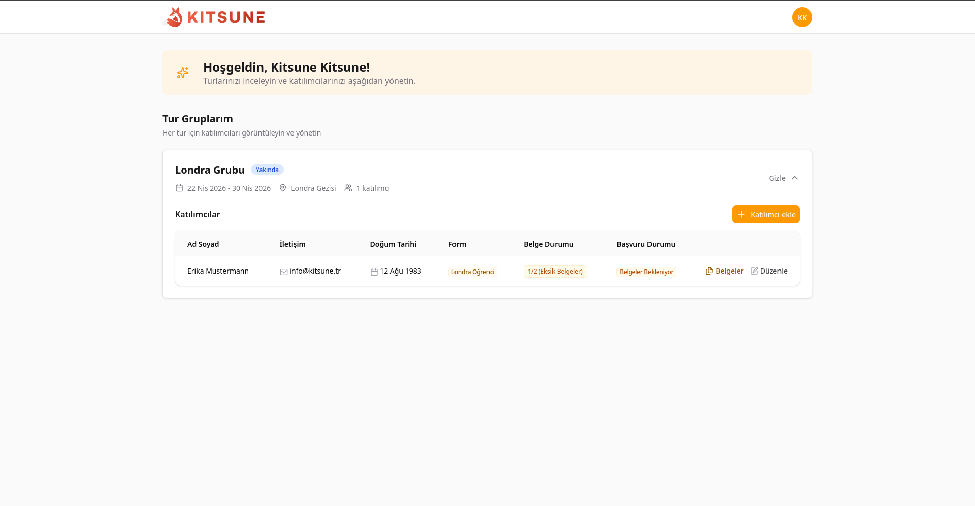Click the envelope icon beside info@kitsune.tr
The image size is (975, 506).
pyautogui.click(x=284, y=272)
